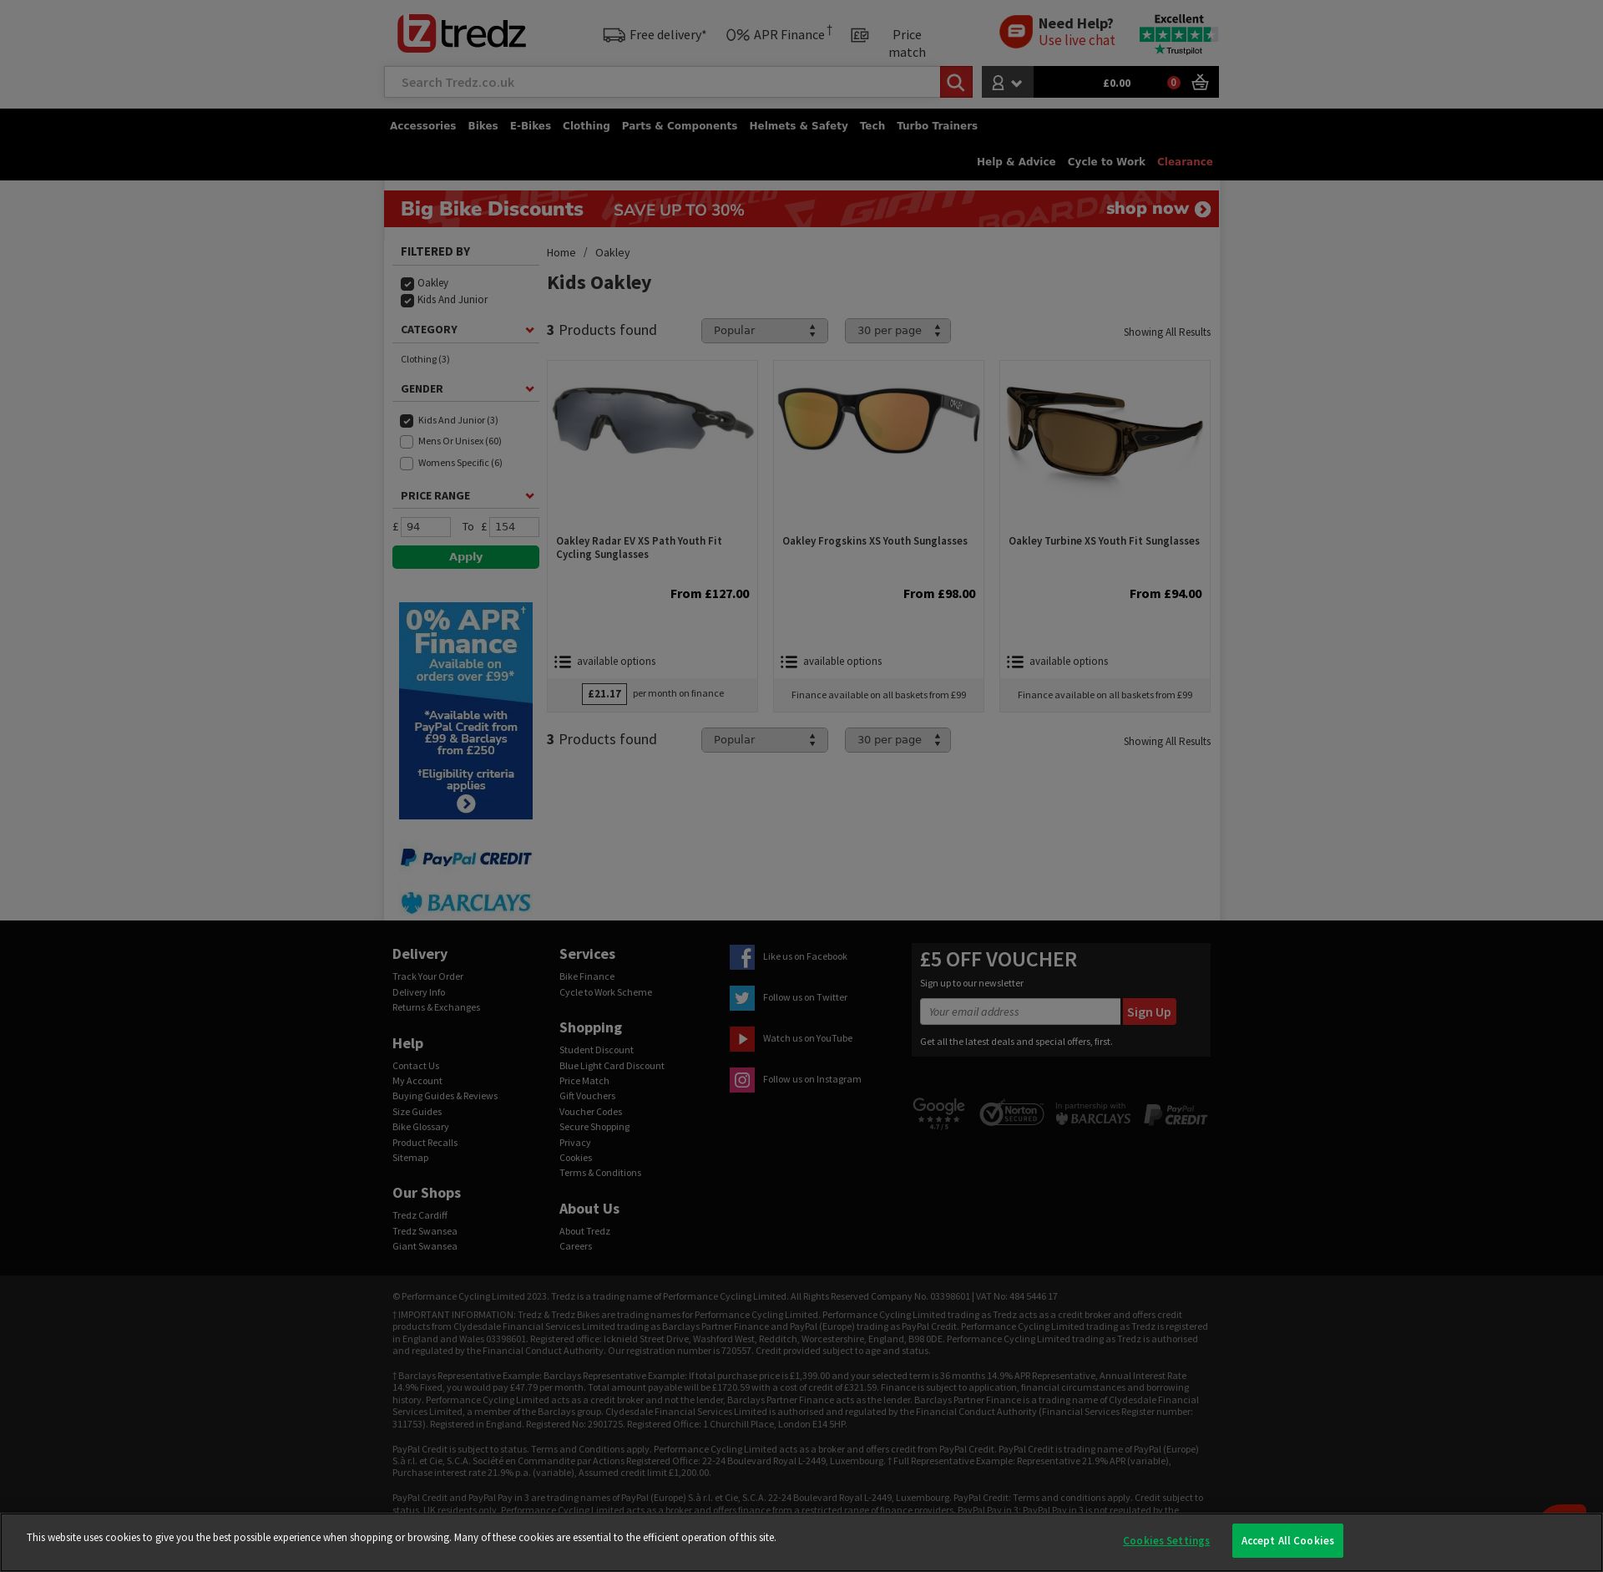This screenshot has height=1572, width=1603.
Task: Click the free delivery van icon
Action: click(x=614, y=35)
